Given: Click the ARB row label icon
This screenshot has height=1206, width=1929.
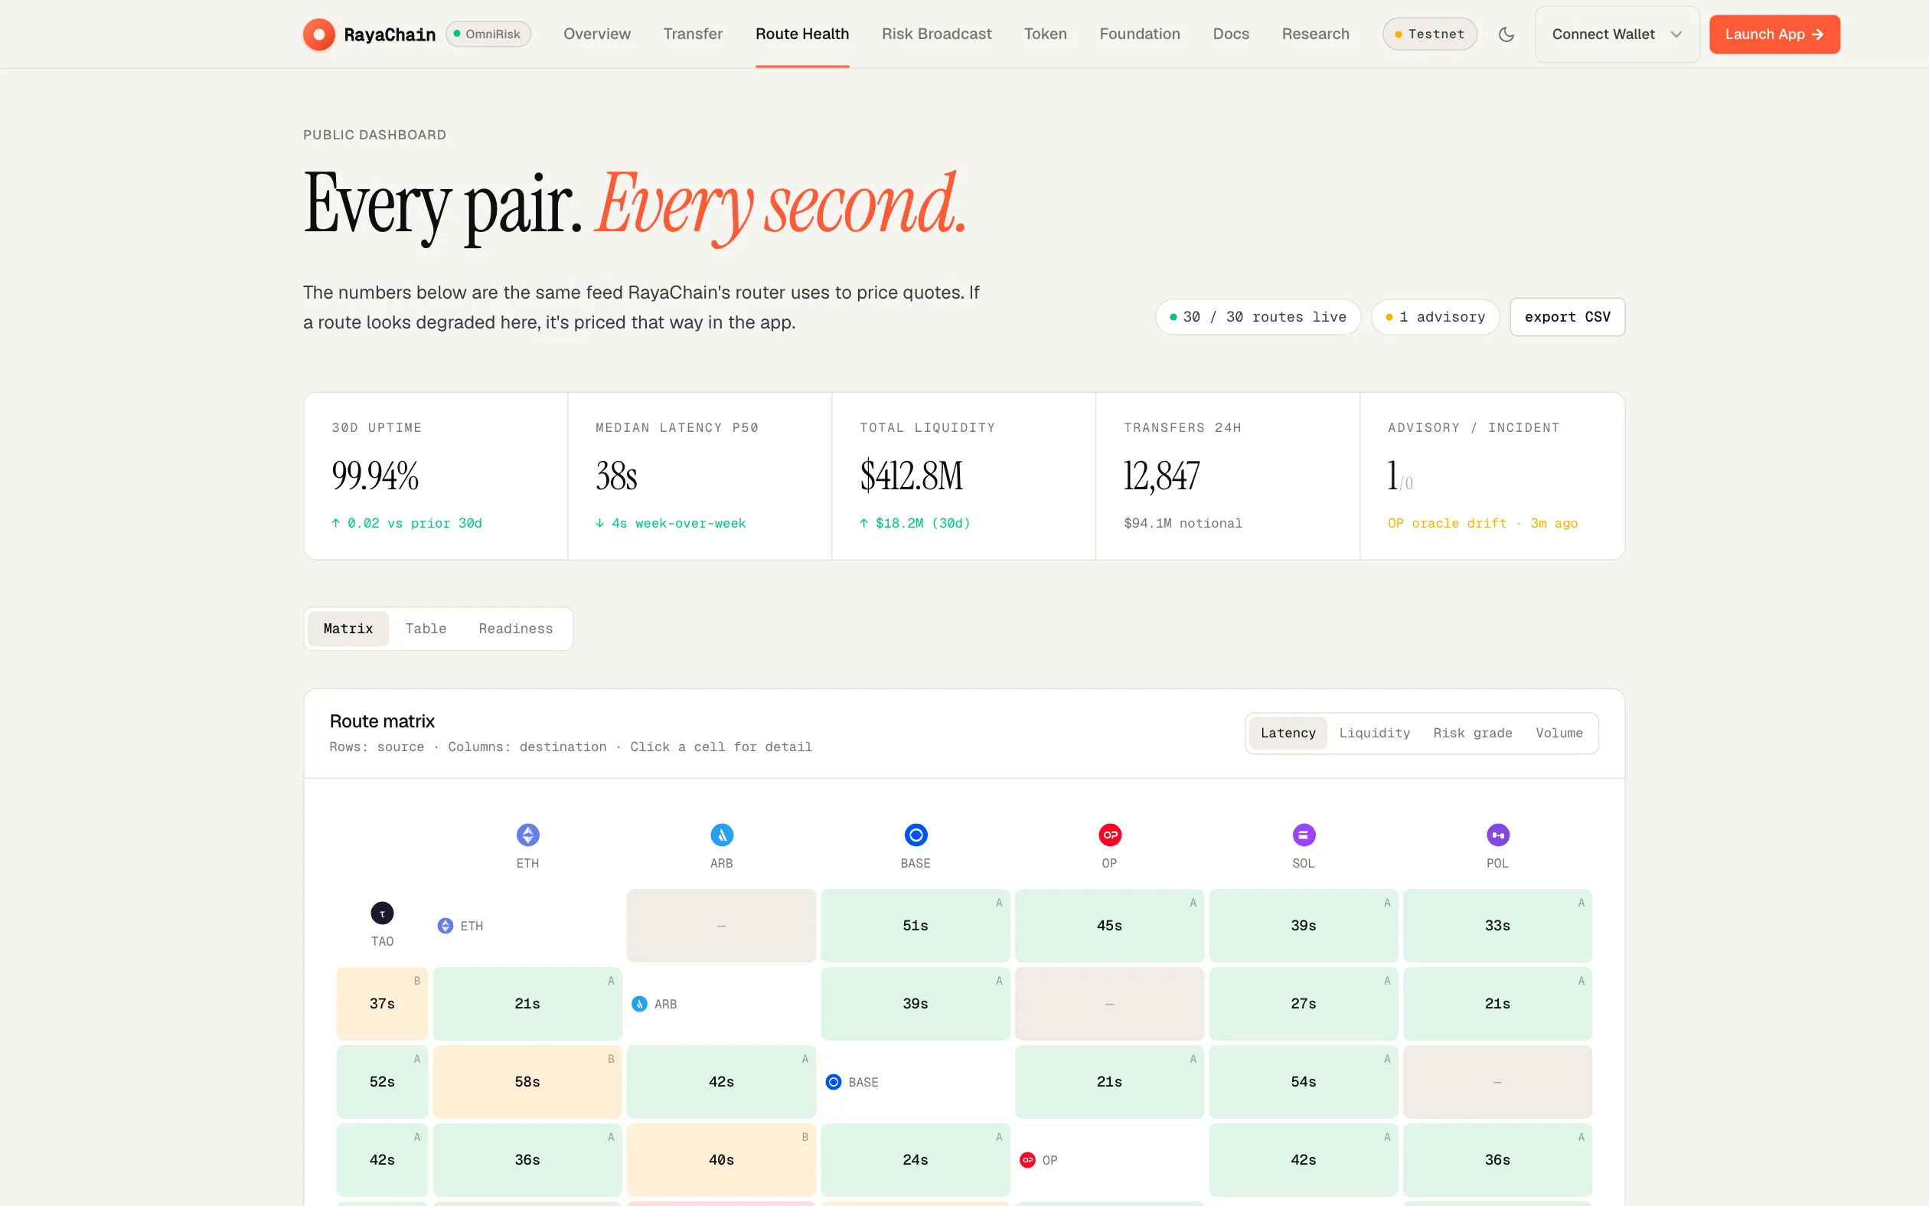Looking at the screenshot, I should click(639, 1004).
